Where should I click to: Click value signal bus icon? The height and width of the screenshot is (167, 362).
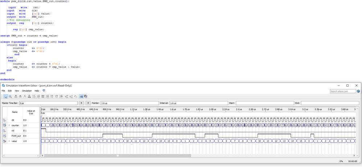click(4, 141)
